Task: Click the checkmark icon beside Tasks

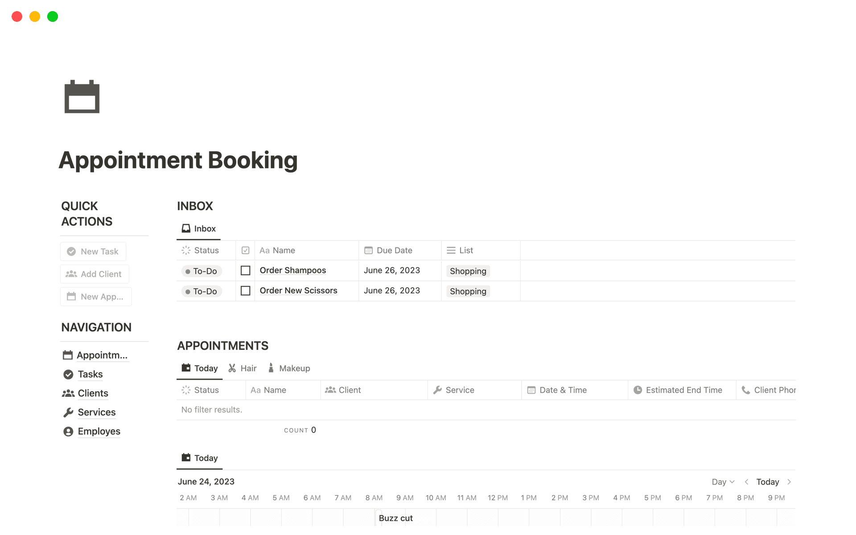Action: click(68, 374)
